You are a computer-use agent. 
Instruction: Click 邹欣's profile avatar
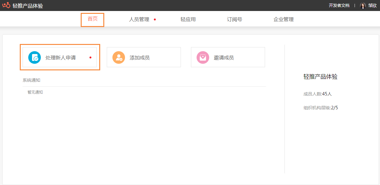pos(363,5)
